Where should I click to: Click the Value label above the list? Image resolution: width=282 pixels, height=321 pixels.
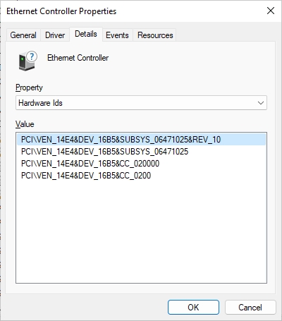coord(25,124)
